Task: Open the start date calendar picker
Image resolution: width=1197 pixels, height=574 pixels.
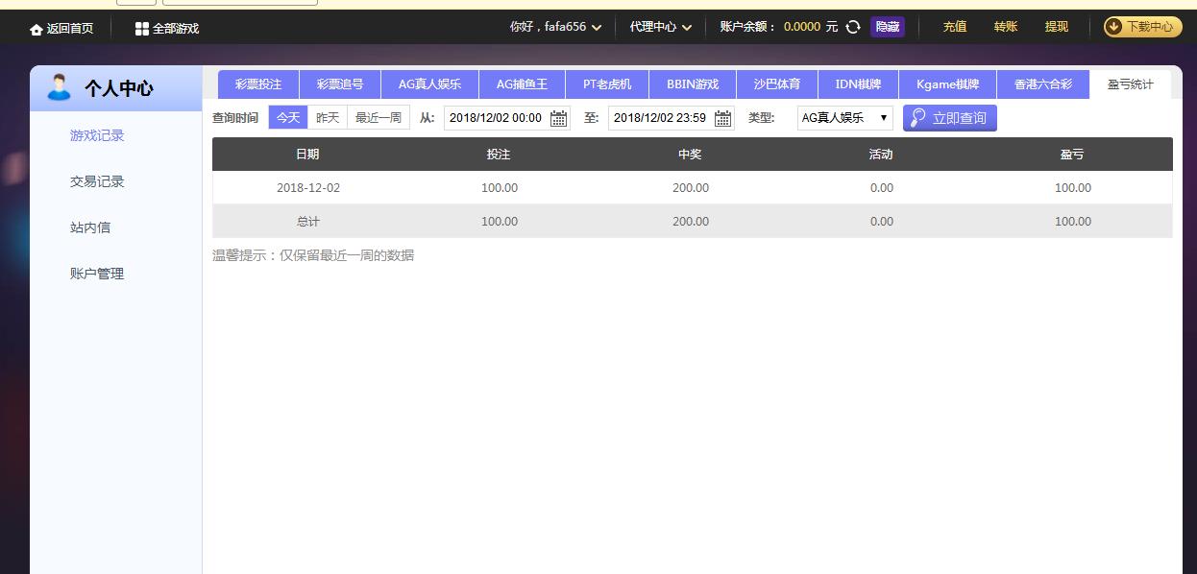Action: coord(558,118)
